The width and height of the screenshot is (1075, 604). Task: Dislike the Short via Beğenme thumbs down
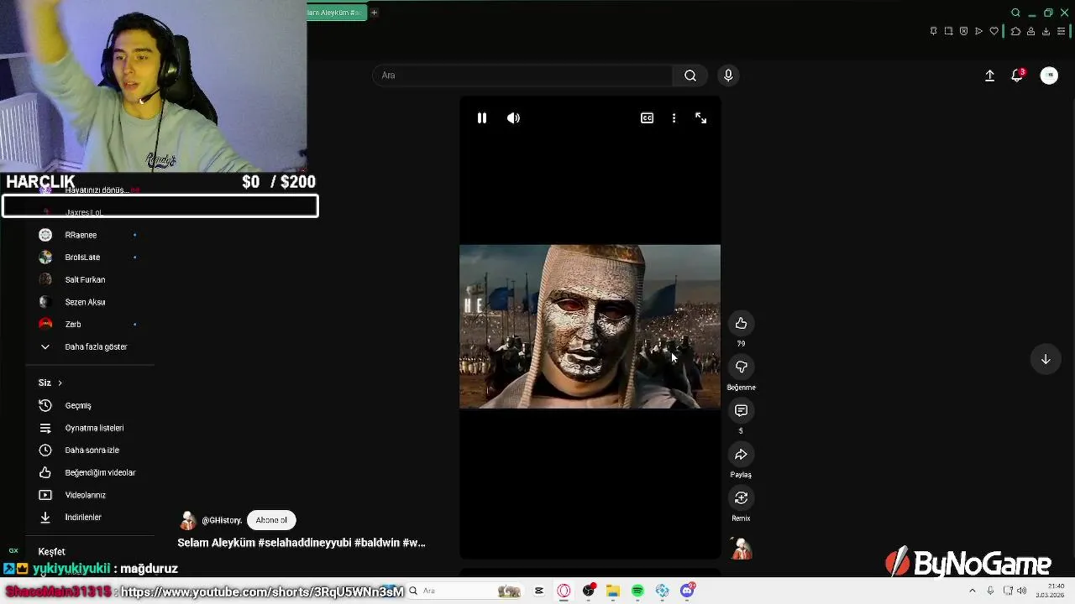click(x=741, y=367)
